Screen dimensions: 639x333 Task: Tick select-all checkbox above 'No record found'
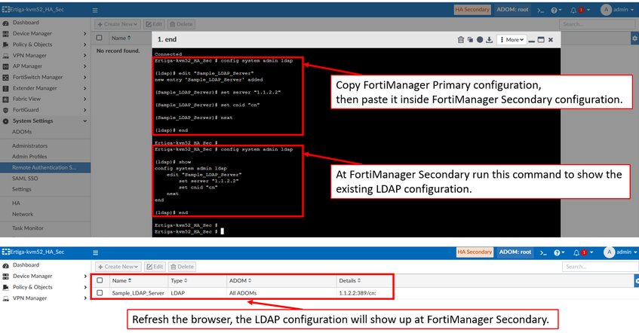[x=99, y=38]
